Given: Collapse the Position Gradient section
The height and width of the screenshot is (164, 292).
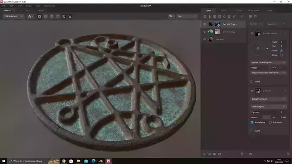Looking at the screenshot, I should pyautogui.click(x=285, y=34).
